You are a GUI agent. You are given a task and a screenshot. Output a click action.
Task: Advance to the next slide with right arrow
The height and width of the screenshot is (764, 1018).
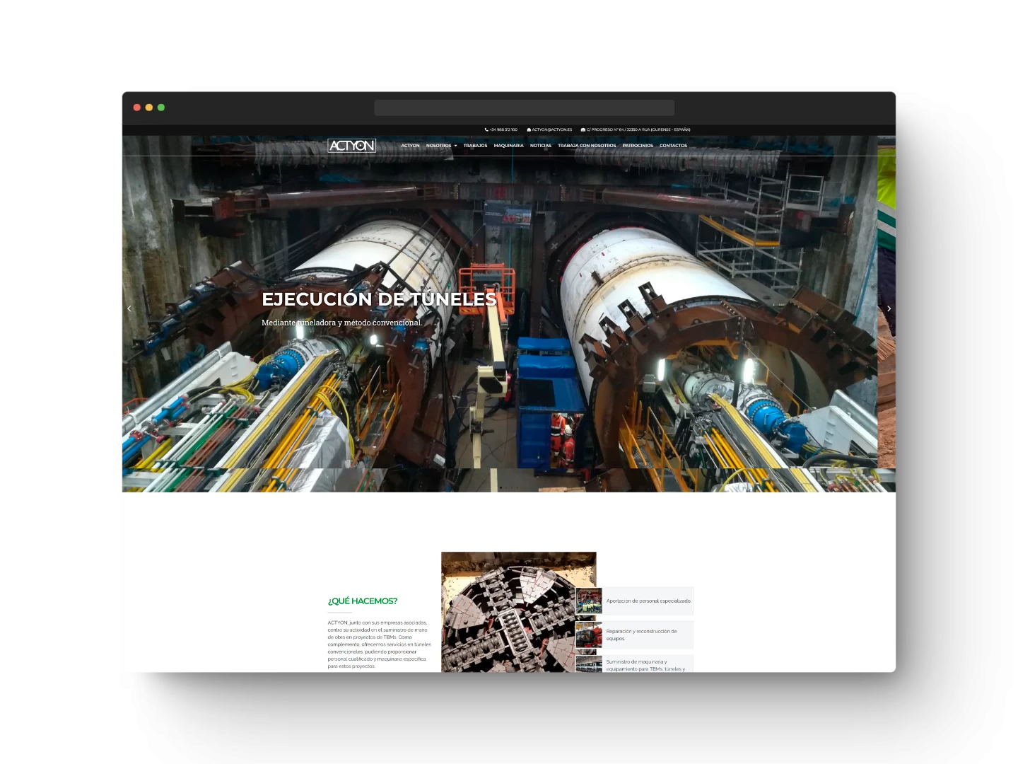pos(889,308)
